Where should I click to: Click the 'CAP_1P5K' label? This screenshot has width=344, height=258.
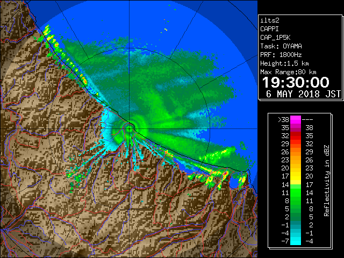click(275, 38)
